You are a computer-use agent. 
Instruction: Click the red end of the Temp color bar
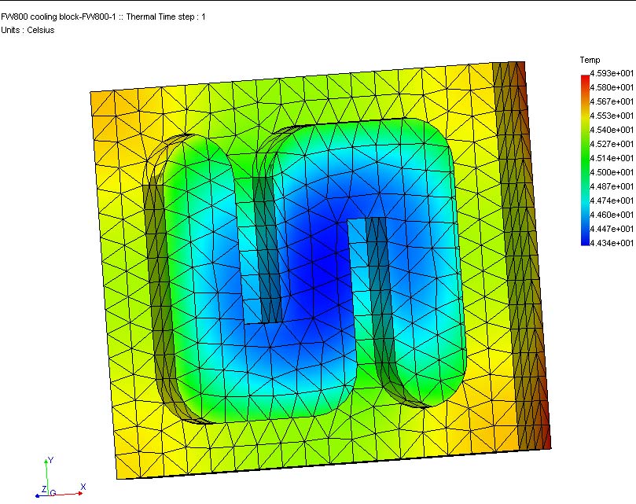[584, 78]
